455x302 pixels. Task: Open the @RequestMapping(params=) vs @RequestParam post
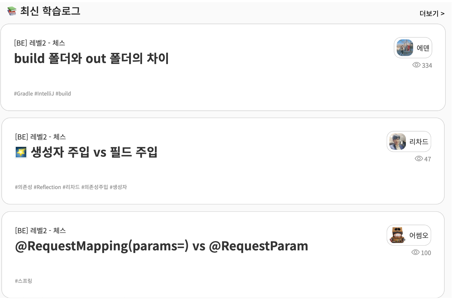click(161, 246)
